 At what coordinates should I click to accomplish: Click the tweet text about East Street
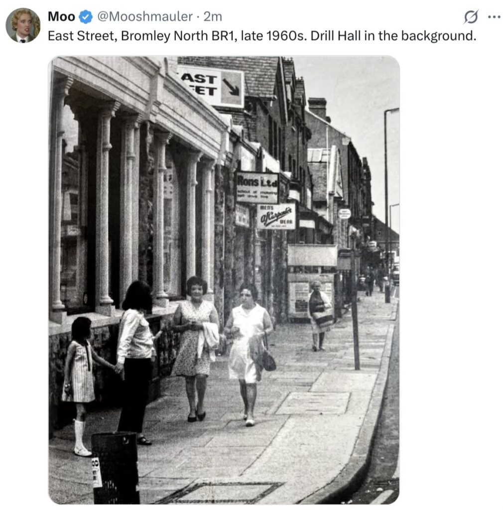point(261,36)
